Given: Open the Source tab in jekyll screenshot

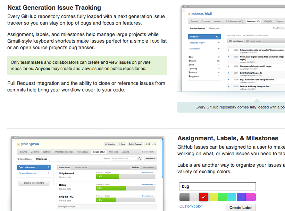Looking at the screenshot, I should coord(194,21).
